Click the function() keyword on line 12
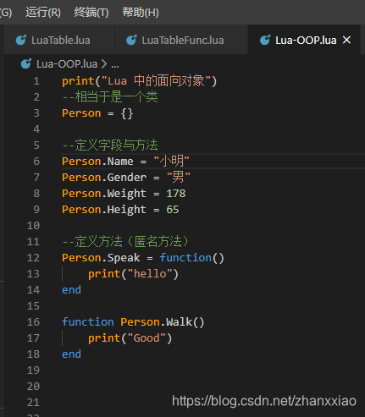 [x=191, y=258]
